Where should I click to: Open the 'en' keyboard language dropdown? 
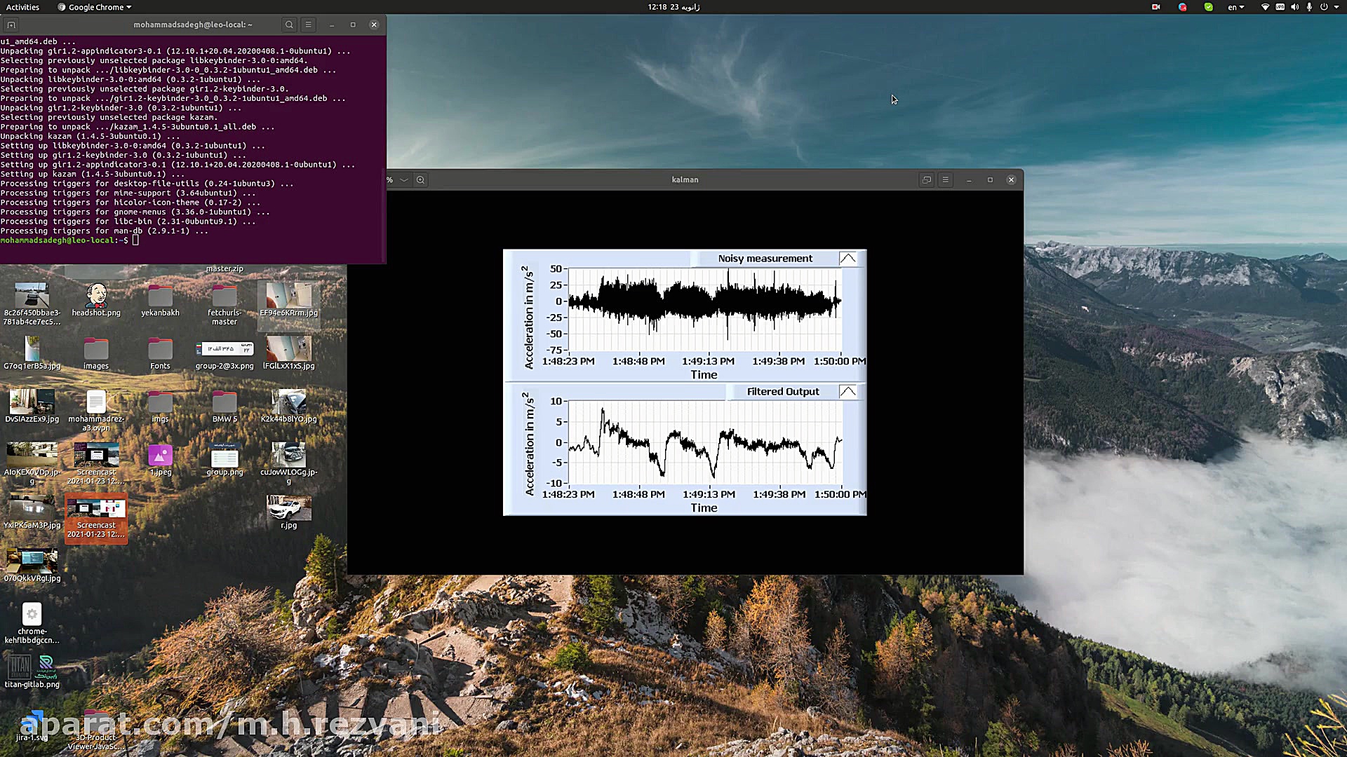(x=1235, y=7)
